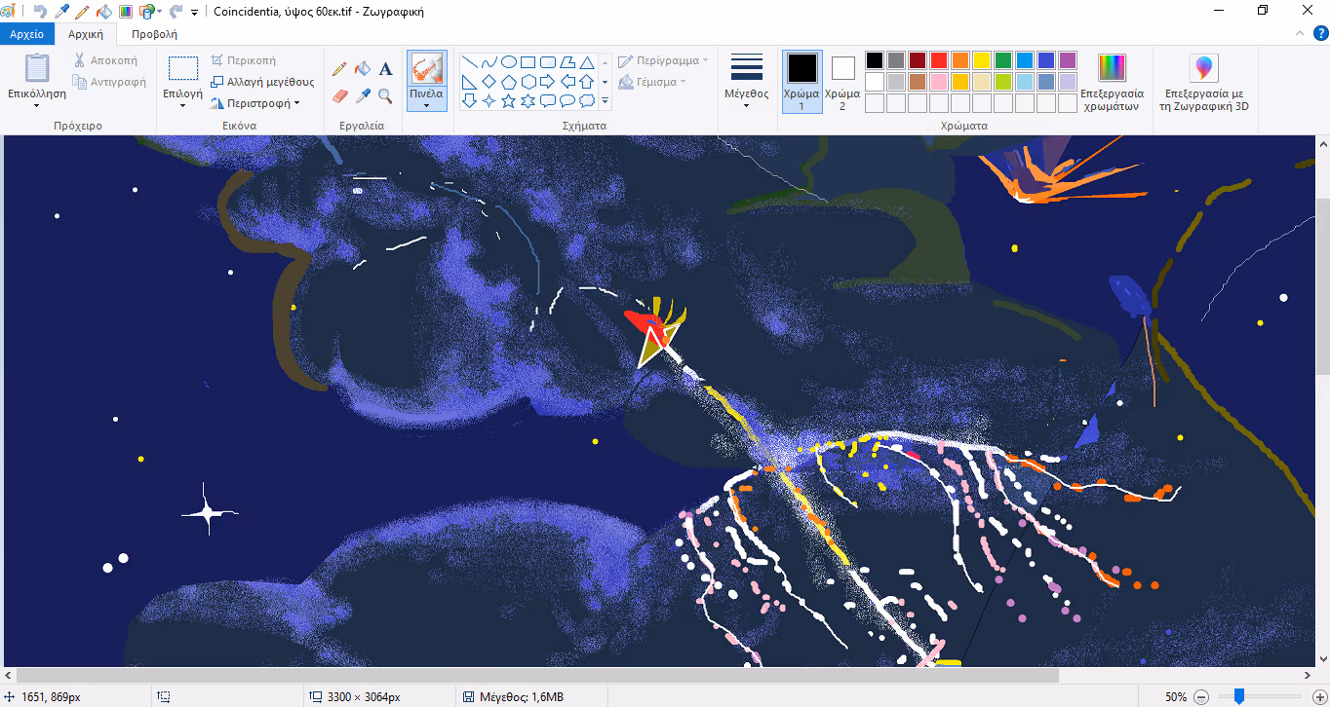The width and height of the screenshot is (1330, 707).
Task: Pick the Color picker eyedropper tool
Action: [x=363, y=95]
